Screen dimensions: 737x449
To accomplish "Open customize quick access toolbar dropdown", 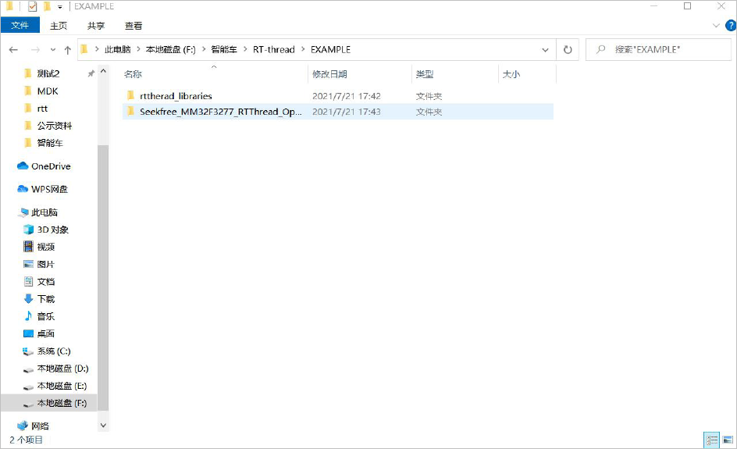I will [x=59, y=7].
